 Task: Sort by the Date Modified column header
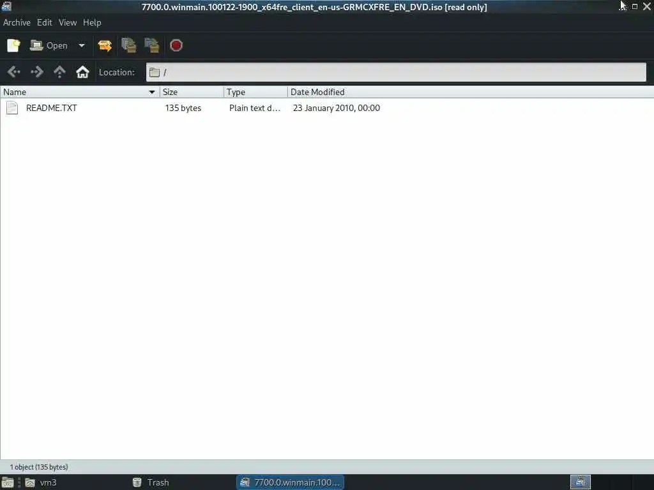(471, 92)
